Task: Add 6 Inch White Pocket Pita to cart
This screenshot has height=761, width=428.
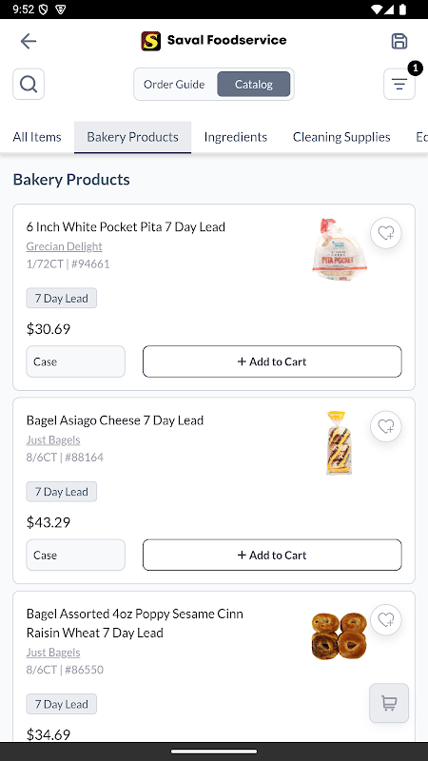Action: coord(272,361)
